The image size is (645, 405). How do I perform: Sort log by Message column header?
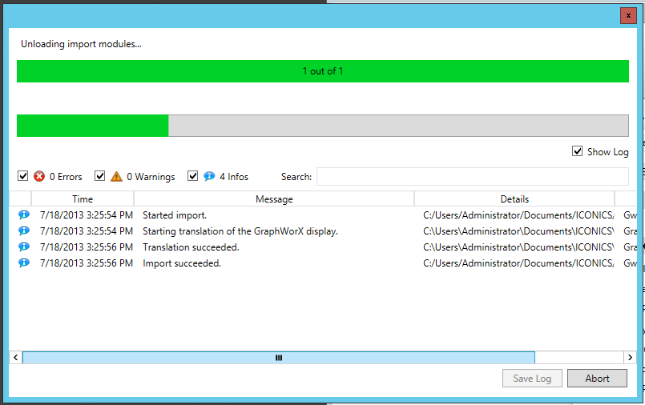pyautogui.click(x=274, y=198)
